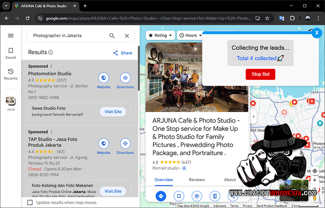Image resolution: width=325 pixels, height=208 pixels.
Task: Open Chrome tab search dropdown arrow
Action: [6, 6]
